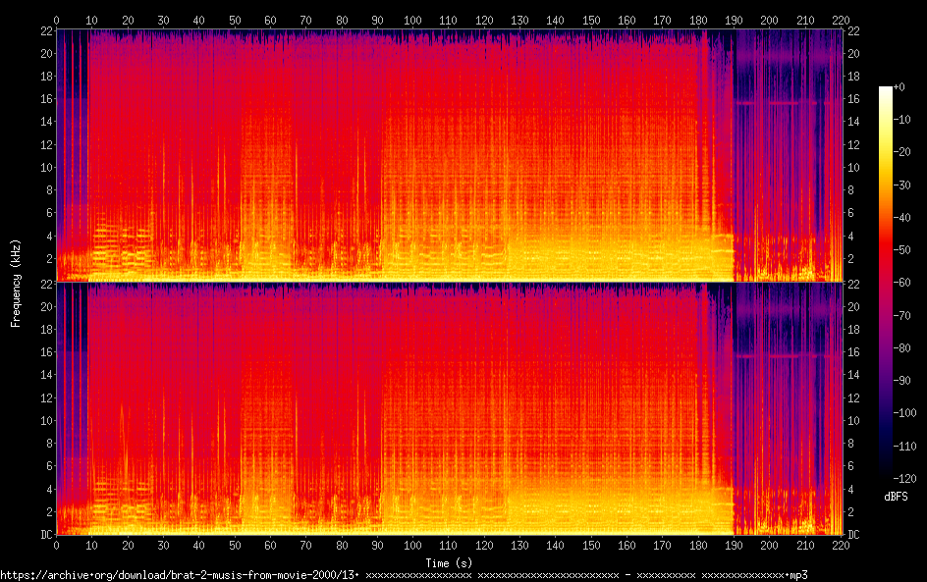The width and height of the screenshot is (927, 582).
Task: Click "6" kHz tick right of lower channel
Action: (x=850, y=466)
